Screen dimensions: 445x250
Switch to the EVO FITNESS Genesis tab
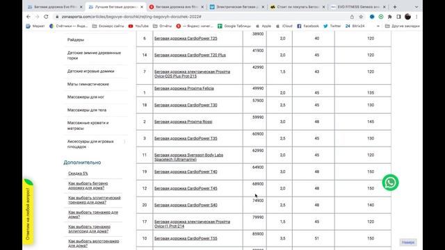358,7
